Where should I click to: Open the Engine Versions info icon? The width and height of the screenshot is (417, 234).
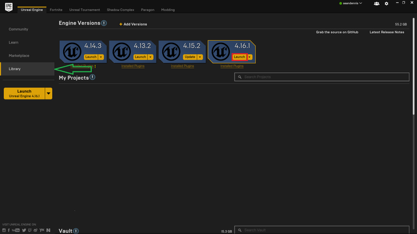[104, 23]
